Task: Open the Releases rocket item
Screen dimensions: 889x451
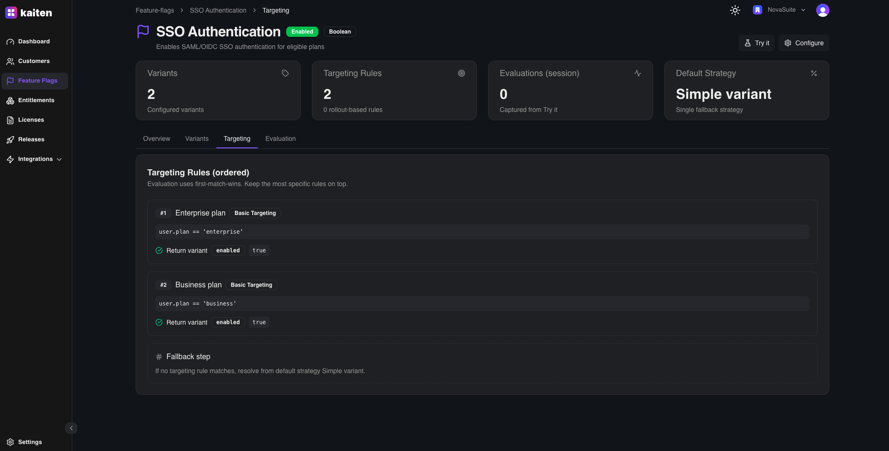Action: [31, 139]
